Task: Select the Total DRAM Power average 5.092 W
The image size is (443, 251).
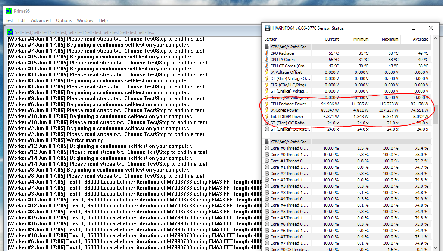Action: 420,117
